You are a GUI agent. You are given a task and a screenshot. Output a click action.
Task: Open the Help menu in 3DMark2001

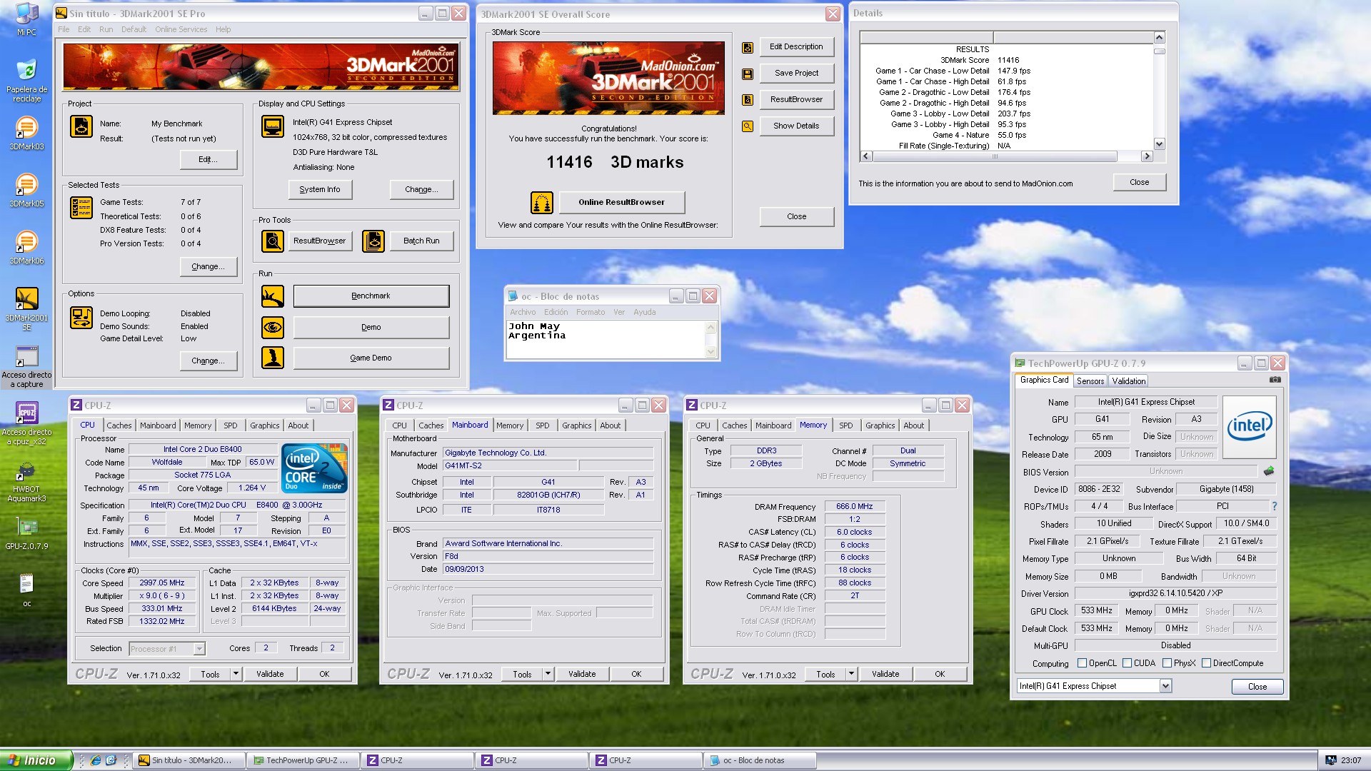tap(223, 29)
